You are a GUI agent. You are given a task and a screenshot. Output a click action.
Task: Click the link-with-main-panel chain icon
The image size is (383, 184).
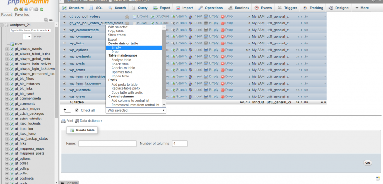51,20
